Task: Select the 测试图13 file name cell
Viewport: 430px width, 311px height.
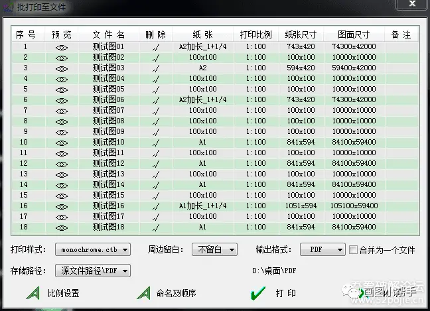Action: pos(109,174)
